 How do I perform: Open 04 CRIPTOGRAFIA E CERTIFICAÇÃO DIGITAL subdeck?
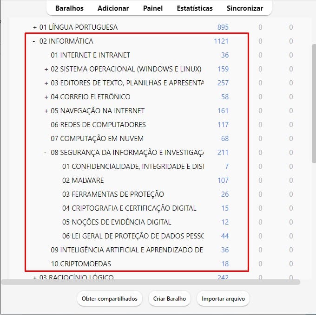click(129, 208)
